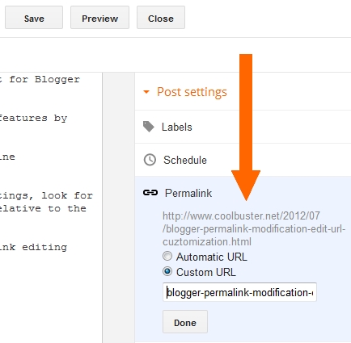Screen dimensions: 351x343
Task: Click the Schedule clock icon
Action: click(150, 160)
